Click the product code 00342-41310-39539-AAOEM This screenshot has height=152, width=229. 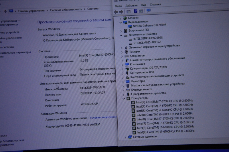pos(82,125)
